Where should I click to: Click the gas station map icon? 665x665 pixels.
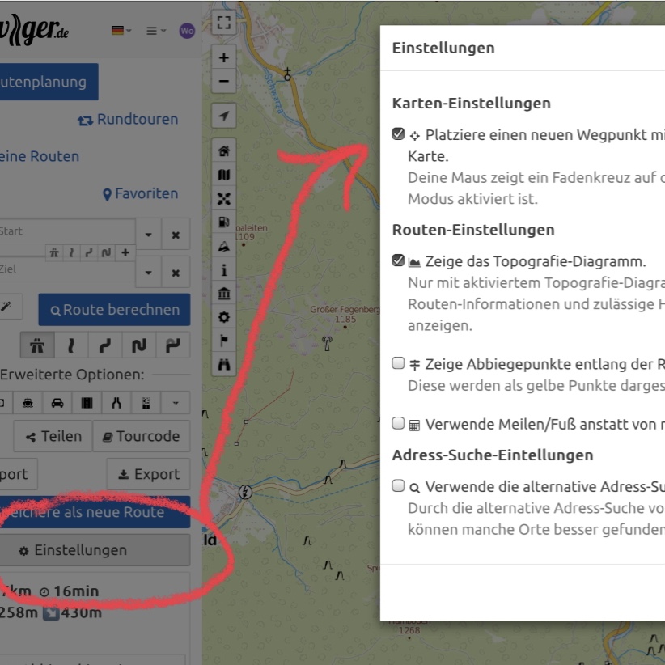point(224,222)
